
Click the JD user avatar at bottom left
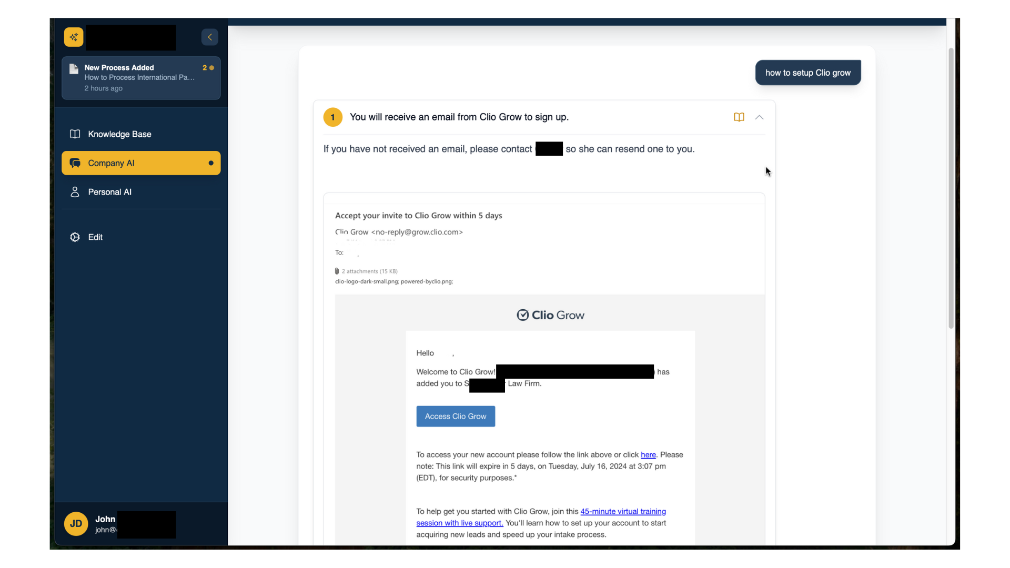tap(76, 524)
